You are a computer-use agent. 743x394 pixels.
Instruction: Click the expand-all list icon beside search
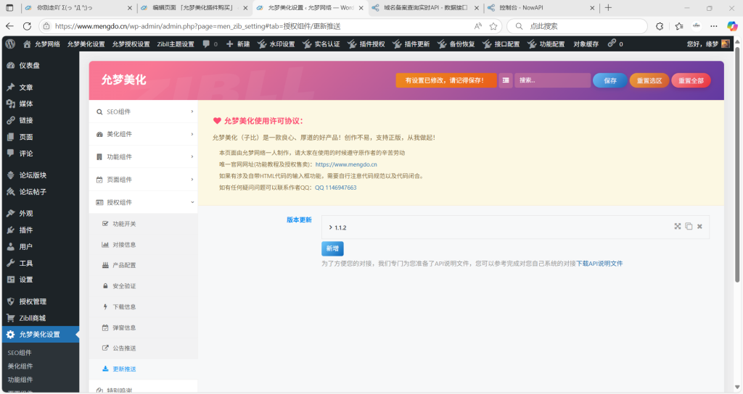click(x=506, y=80)
